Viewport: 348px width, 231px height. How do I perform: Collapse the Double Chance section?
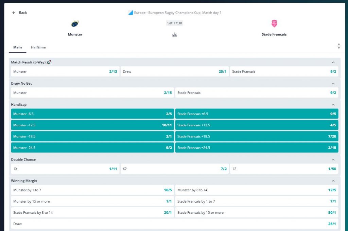pos(333,160)
